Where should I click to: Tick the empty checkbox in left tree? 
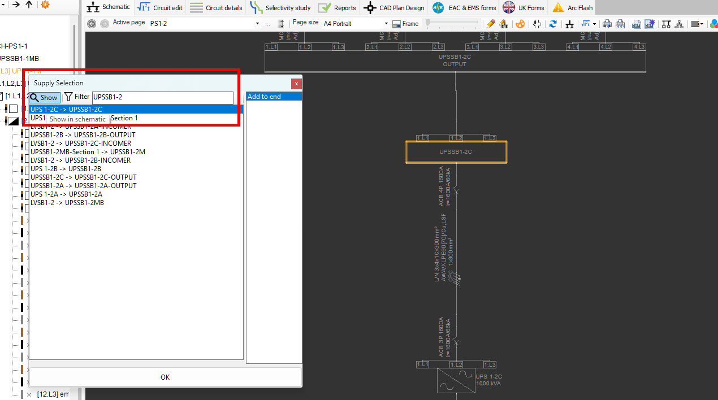pos(13,108)
